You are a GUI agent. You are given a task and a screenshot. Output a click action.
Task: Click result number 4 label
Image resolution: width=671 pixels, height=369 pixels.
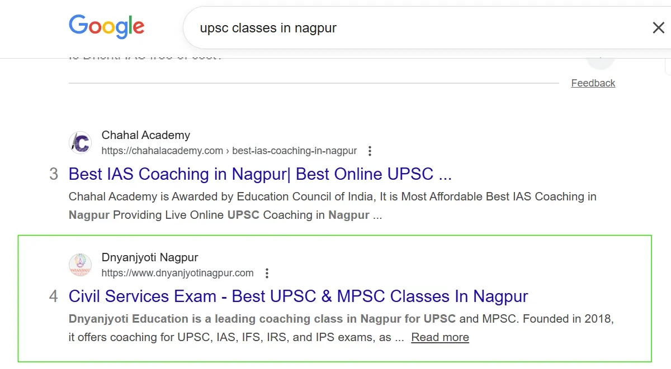click(x=54, y=296)
